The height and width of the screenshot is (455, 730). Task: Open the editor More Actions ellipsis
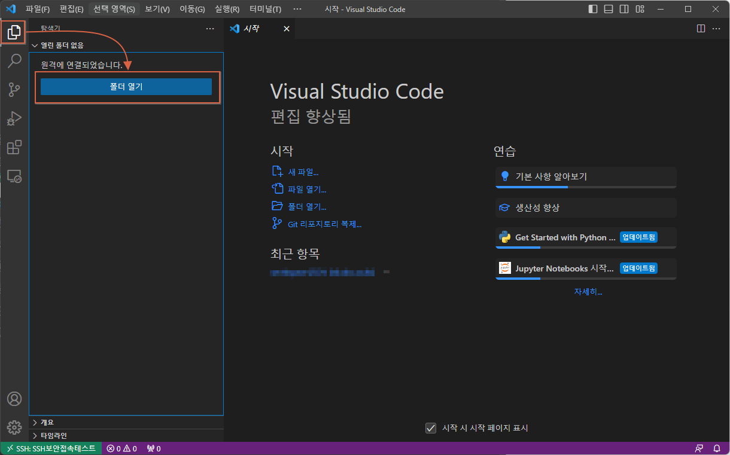point(716,29)
